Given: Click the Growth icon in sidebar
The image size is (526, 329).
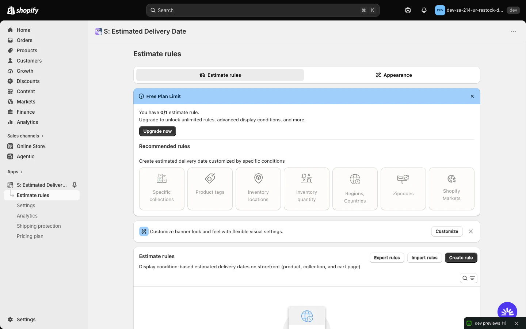Looking at the screenshot, I should (10, 71).
